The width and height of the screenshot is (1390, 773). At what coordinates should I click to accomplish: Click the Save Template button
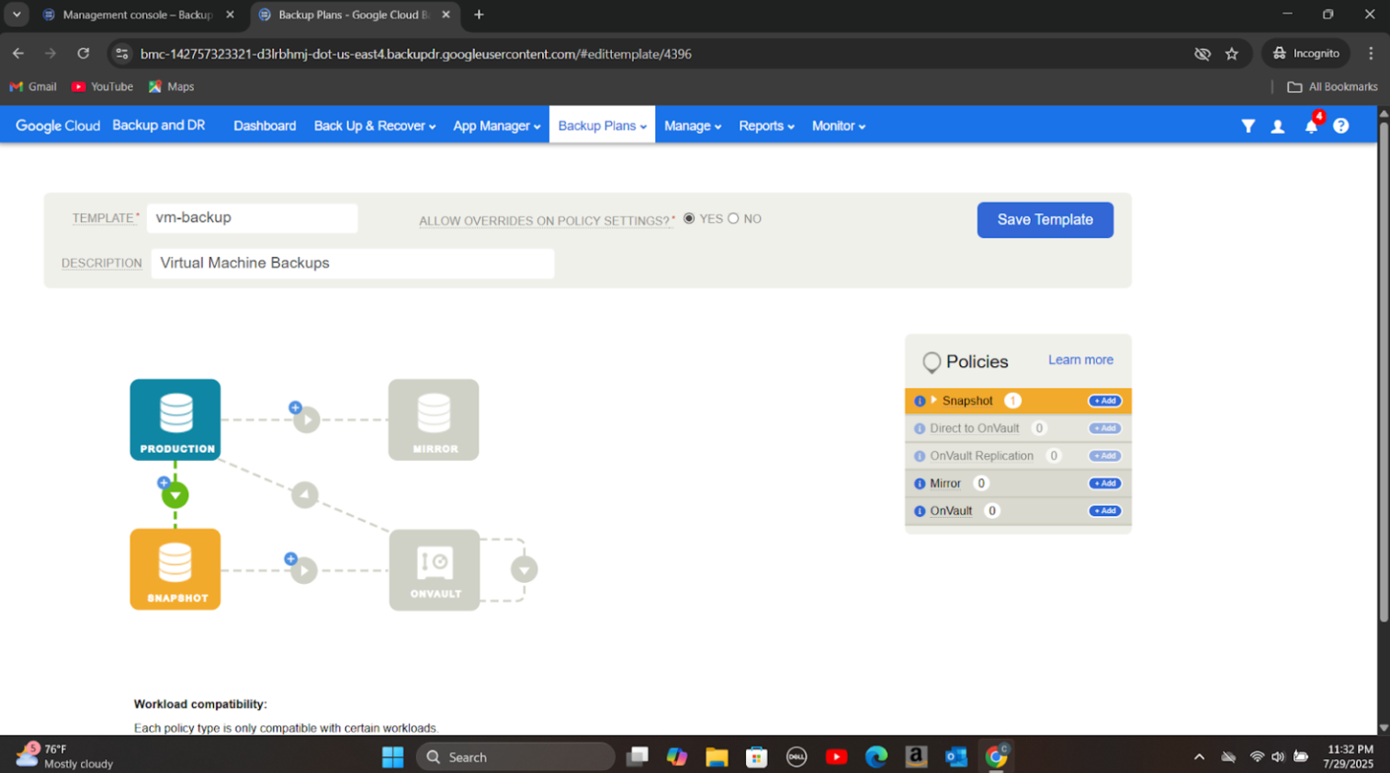[1045, 219]
